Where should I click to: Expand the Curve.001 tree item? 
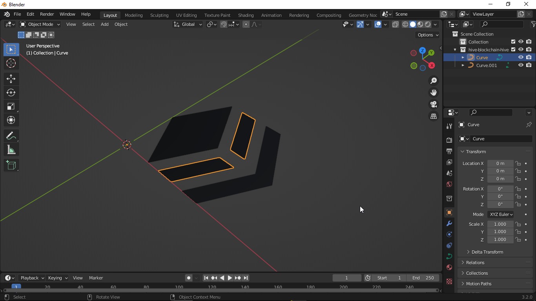point(463,65)
